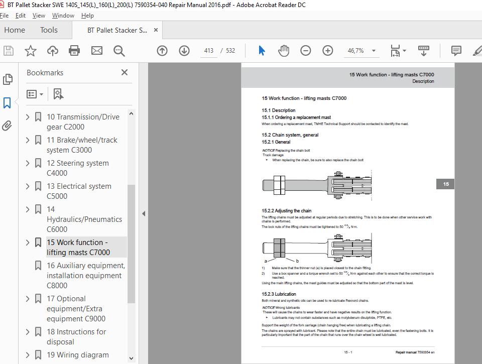Open the attachments paperclip panel
This screenshot has height=364, width=482.
coord(7,126)
